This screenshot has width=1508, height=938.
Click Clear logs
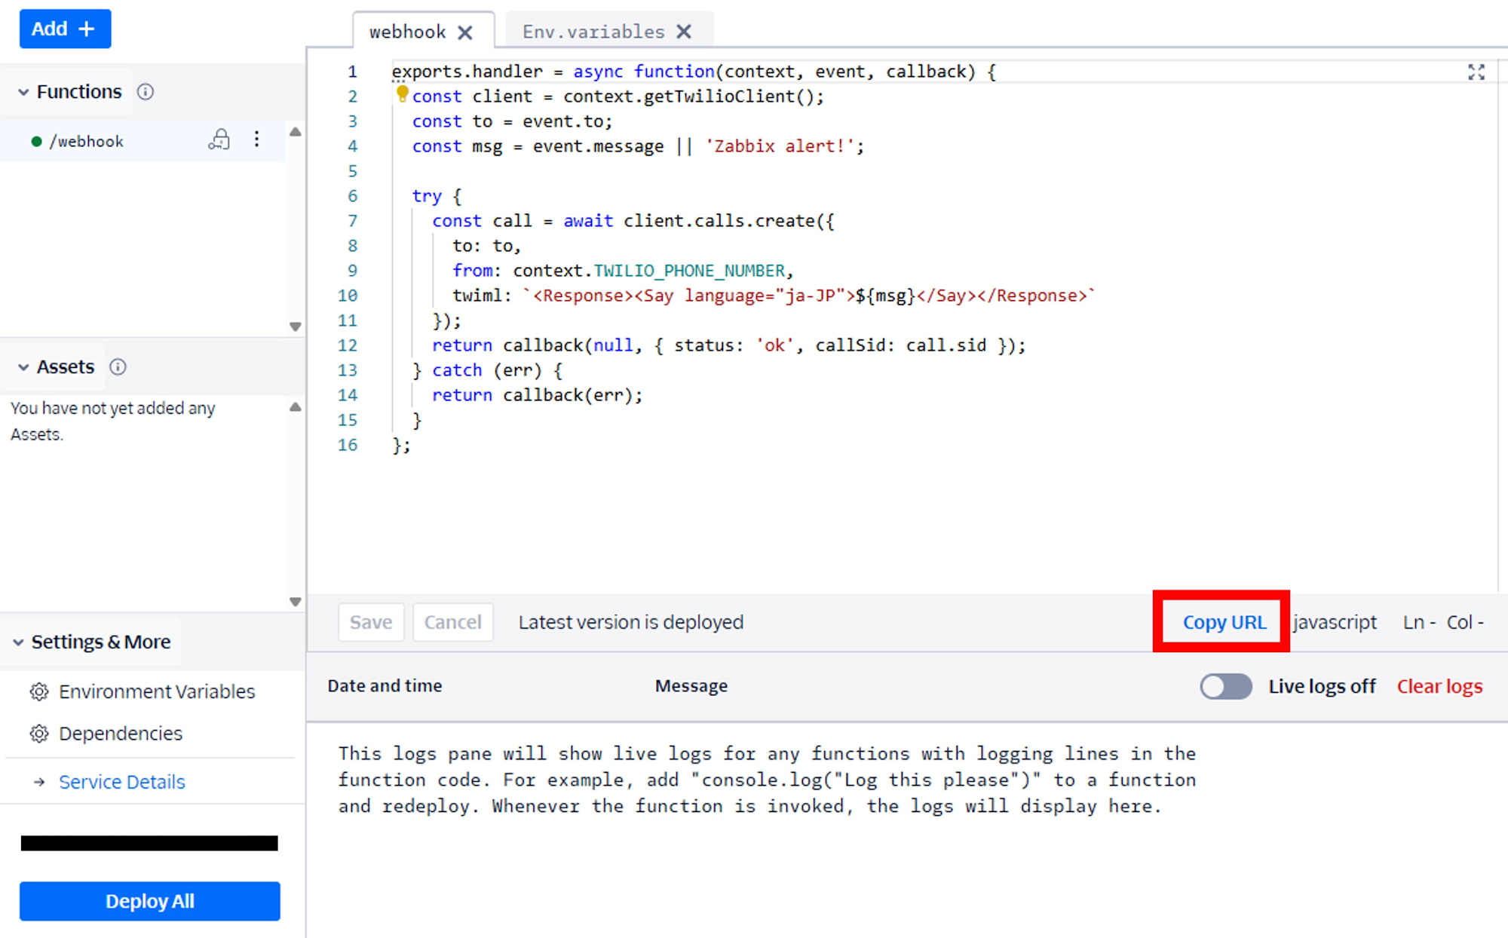coord(1439,687)
